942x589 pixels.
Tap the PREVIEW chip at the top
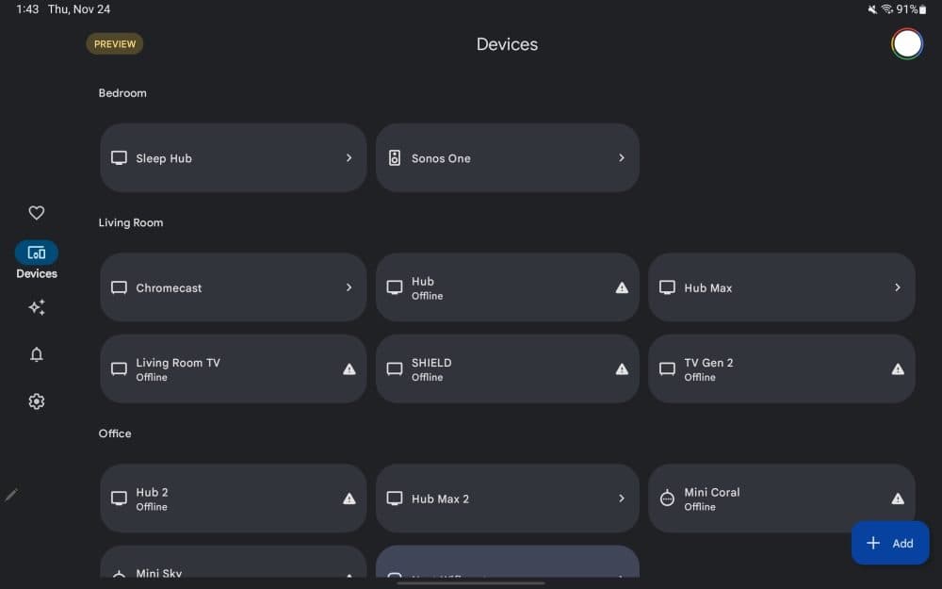pos(114,43)
